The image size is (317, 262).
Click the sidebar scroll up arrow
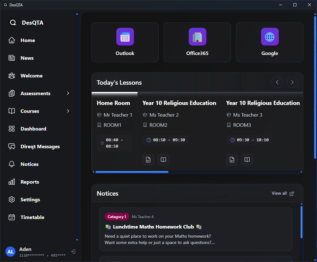77,14
